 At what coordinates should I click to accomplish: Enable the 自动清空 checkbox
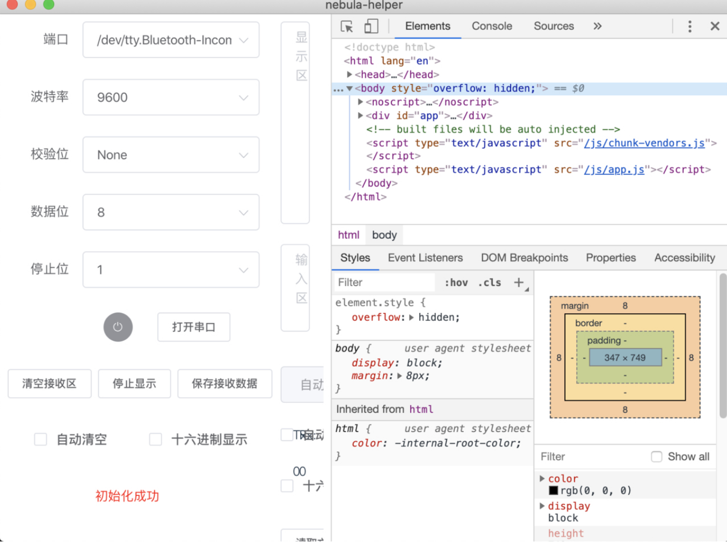(41, 440)
